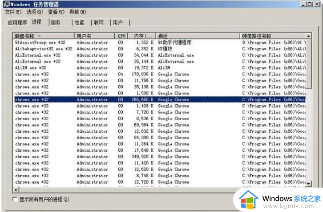Sort by CPU column header
323x212 pixels.
[121, 36]
